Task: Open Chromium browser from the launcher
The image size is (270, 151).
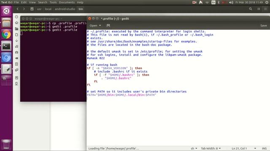Action: (6, 58)
